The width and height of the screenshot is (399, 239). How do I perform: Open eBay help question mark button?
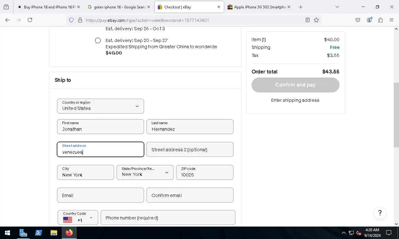380,213
